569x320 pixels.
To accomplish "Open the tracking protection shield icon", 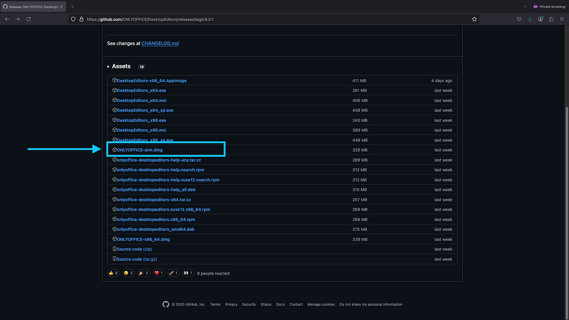I will (73, 19).
